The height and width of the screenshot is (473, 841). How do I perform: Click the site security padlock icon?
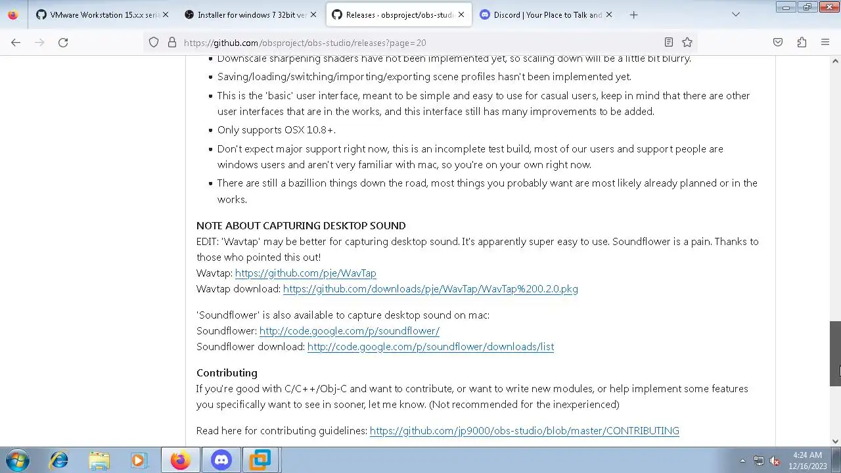[172, 42]
